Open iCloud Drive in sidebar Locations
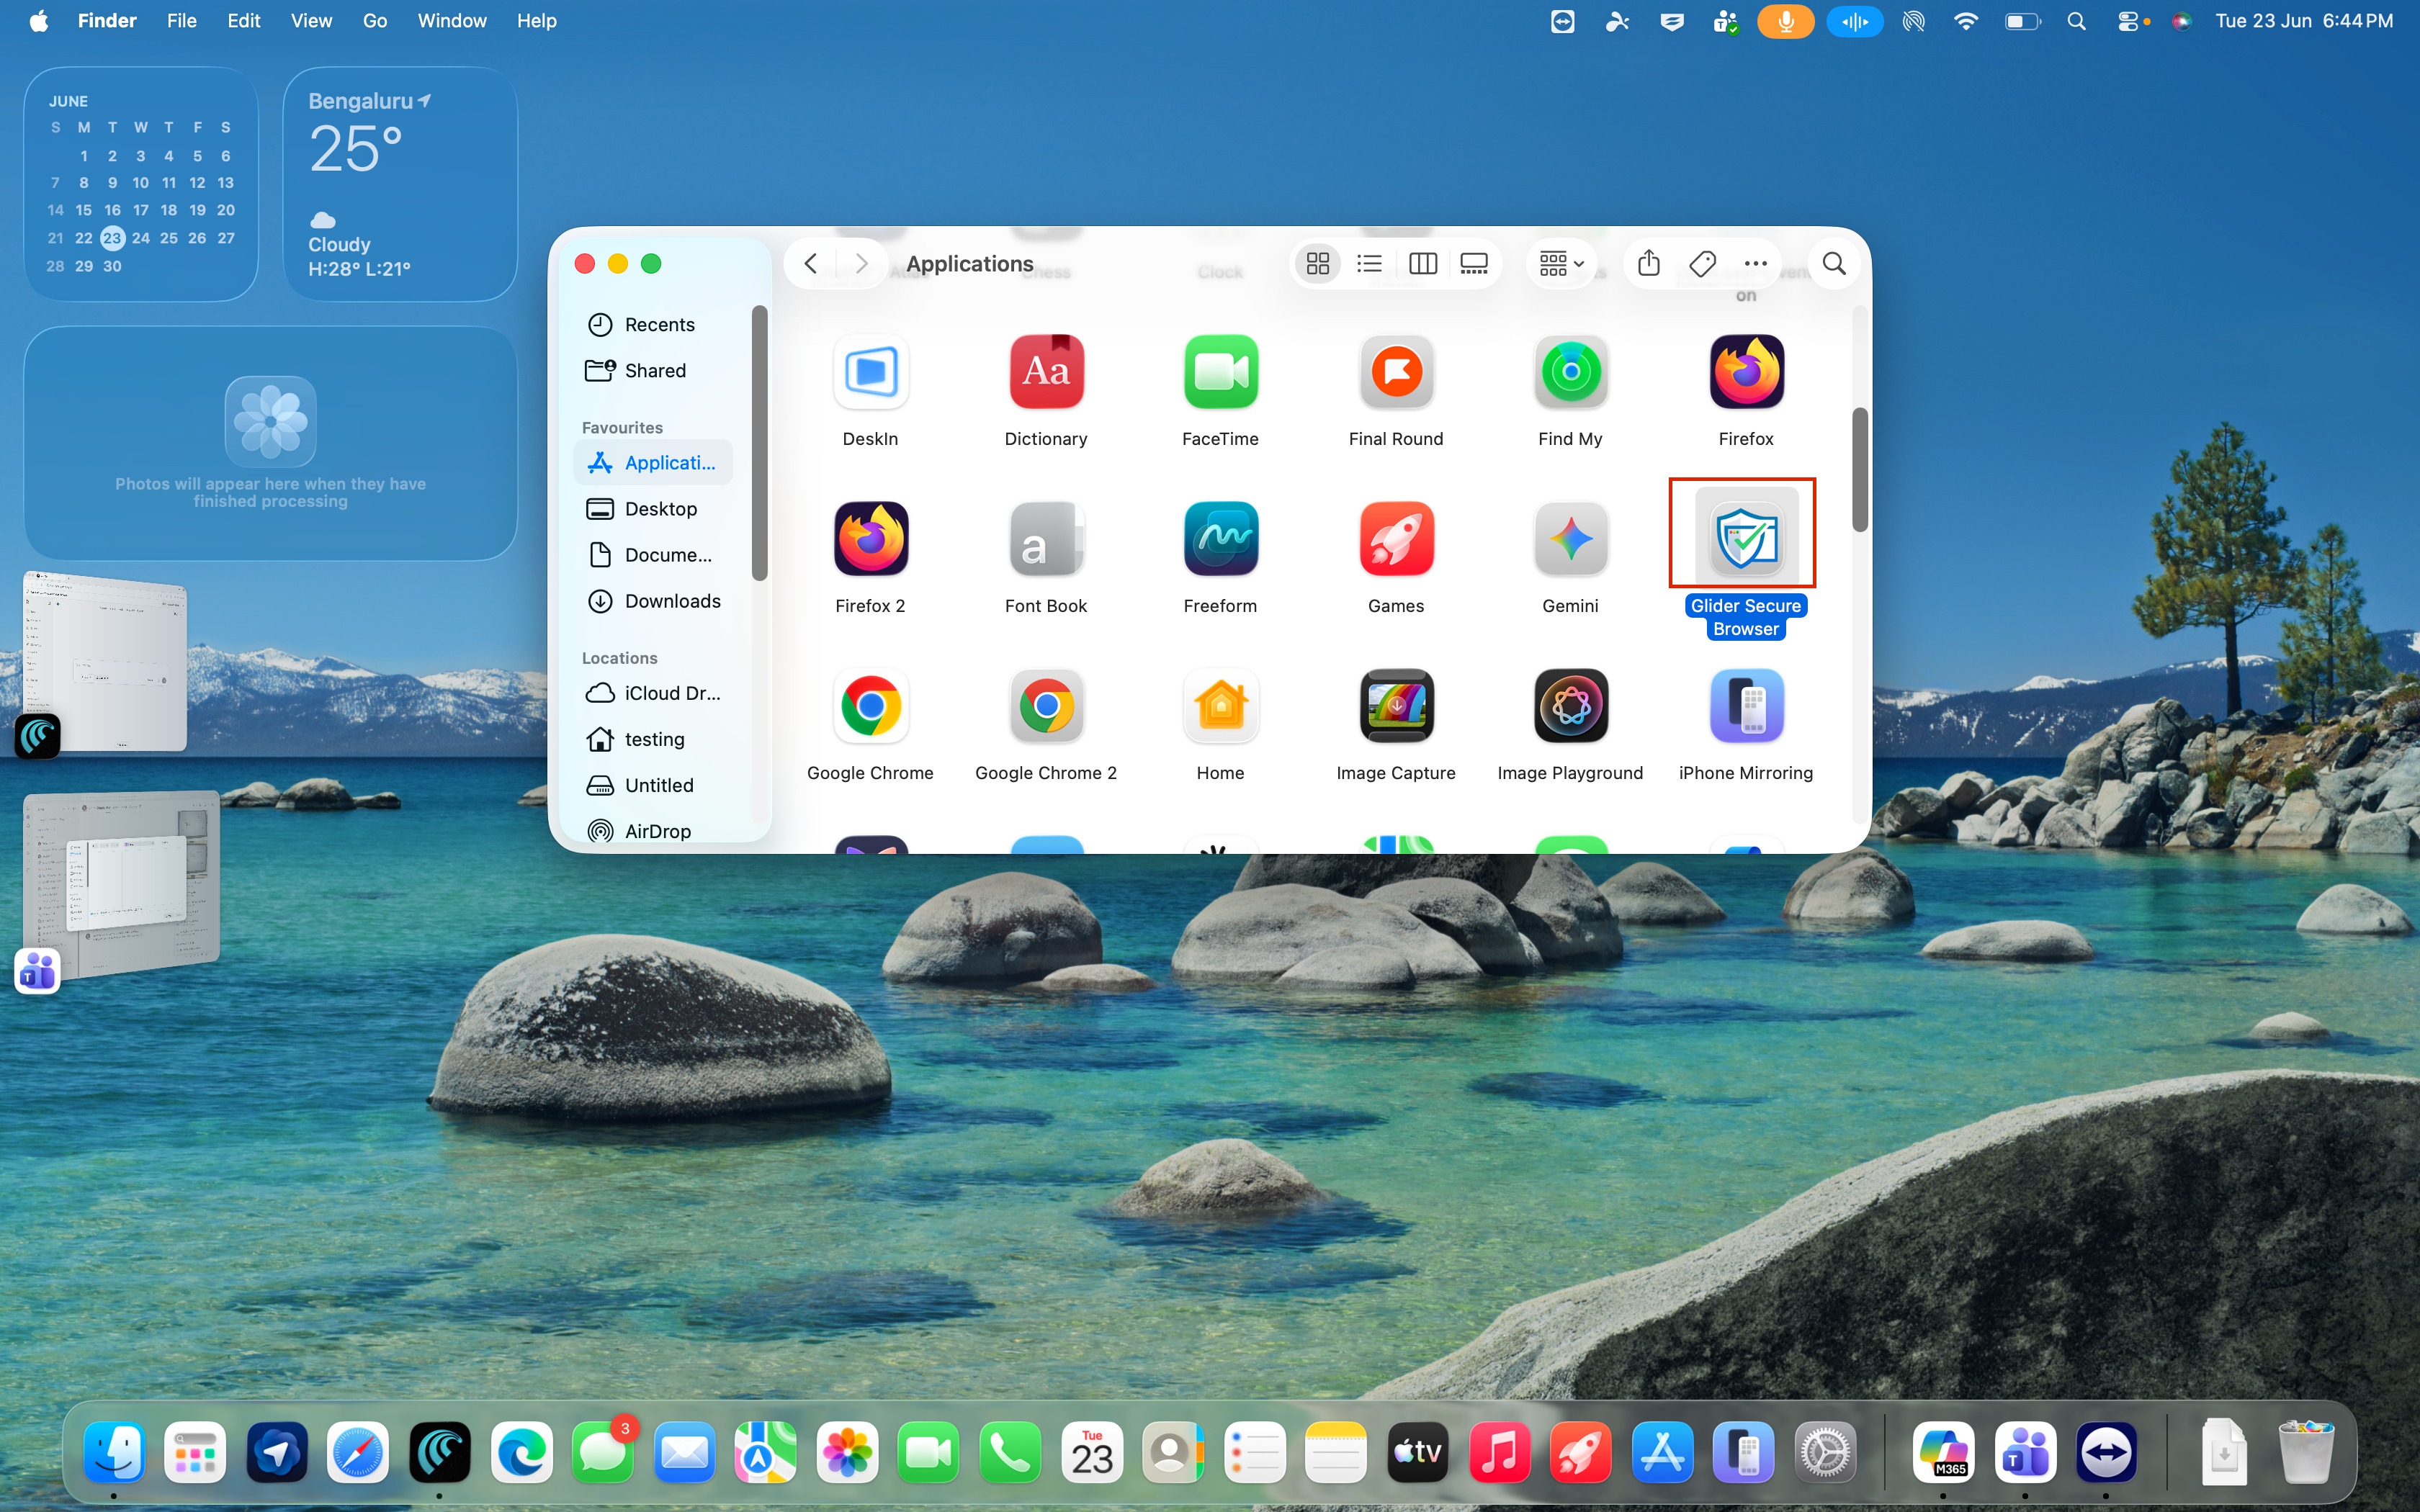 pyautogui.click(x=653, y=693)
